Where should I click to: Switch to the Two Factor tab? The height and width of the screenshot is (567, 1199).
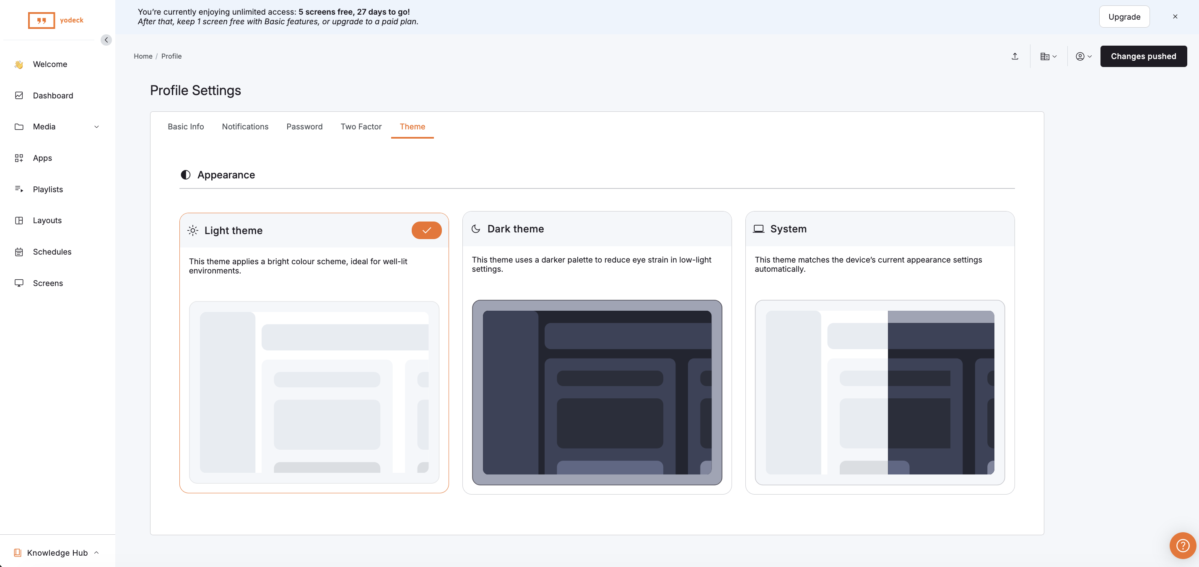[x=361, y=126]
